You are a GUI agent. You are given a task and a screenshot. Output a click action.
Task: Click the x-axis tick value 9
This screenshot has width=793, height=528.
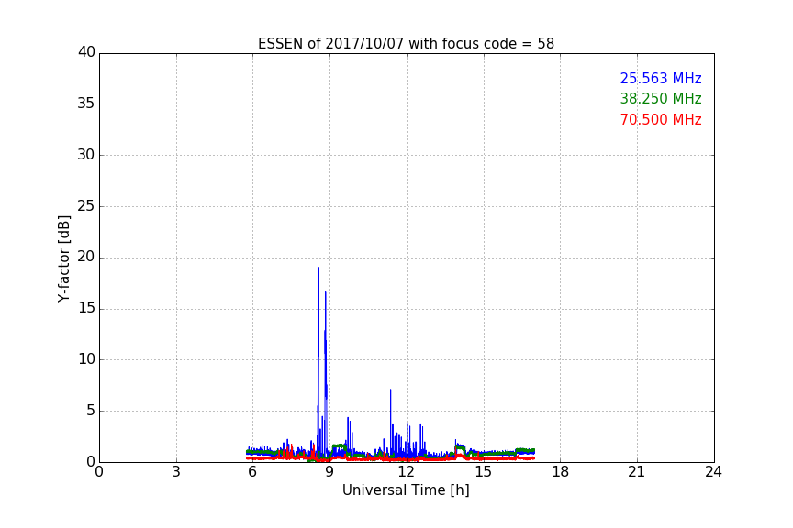tap(329, 472)
